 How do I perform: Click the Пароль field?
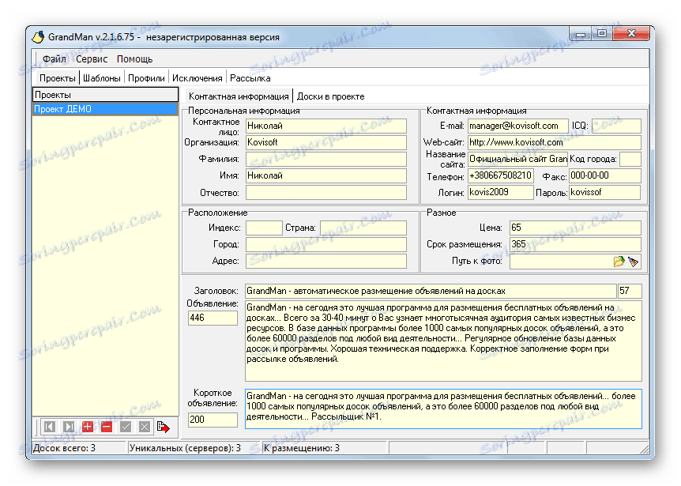point(605,192)
